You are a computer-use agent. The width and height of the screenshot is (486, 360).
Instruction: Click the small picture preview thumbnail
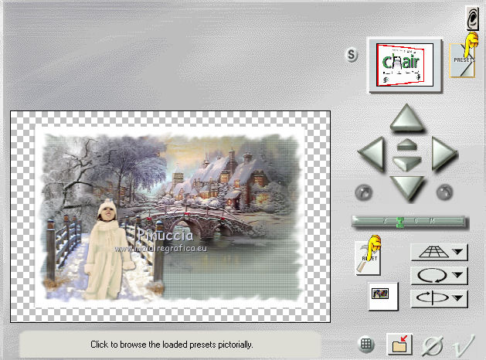(x=382, y=296)
